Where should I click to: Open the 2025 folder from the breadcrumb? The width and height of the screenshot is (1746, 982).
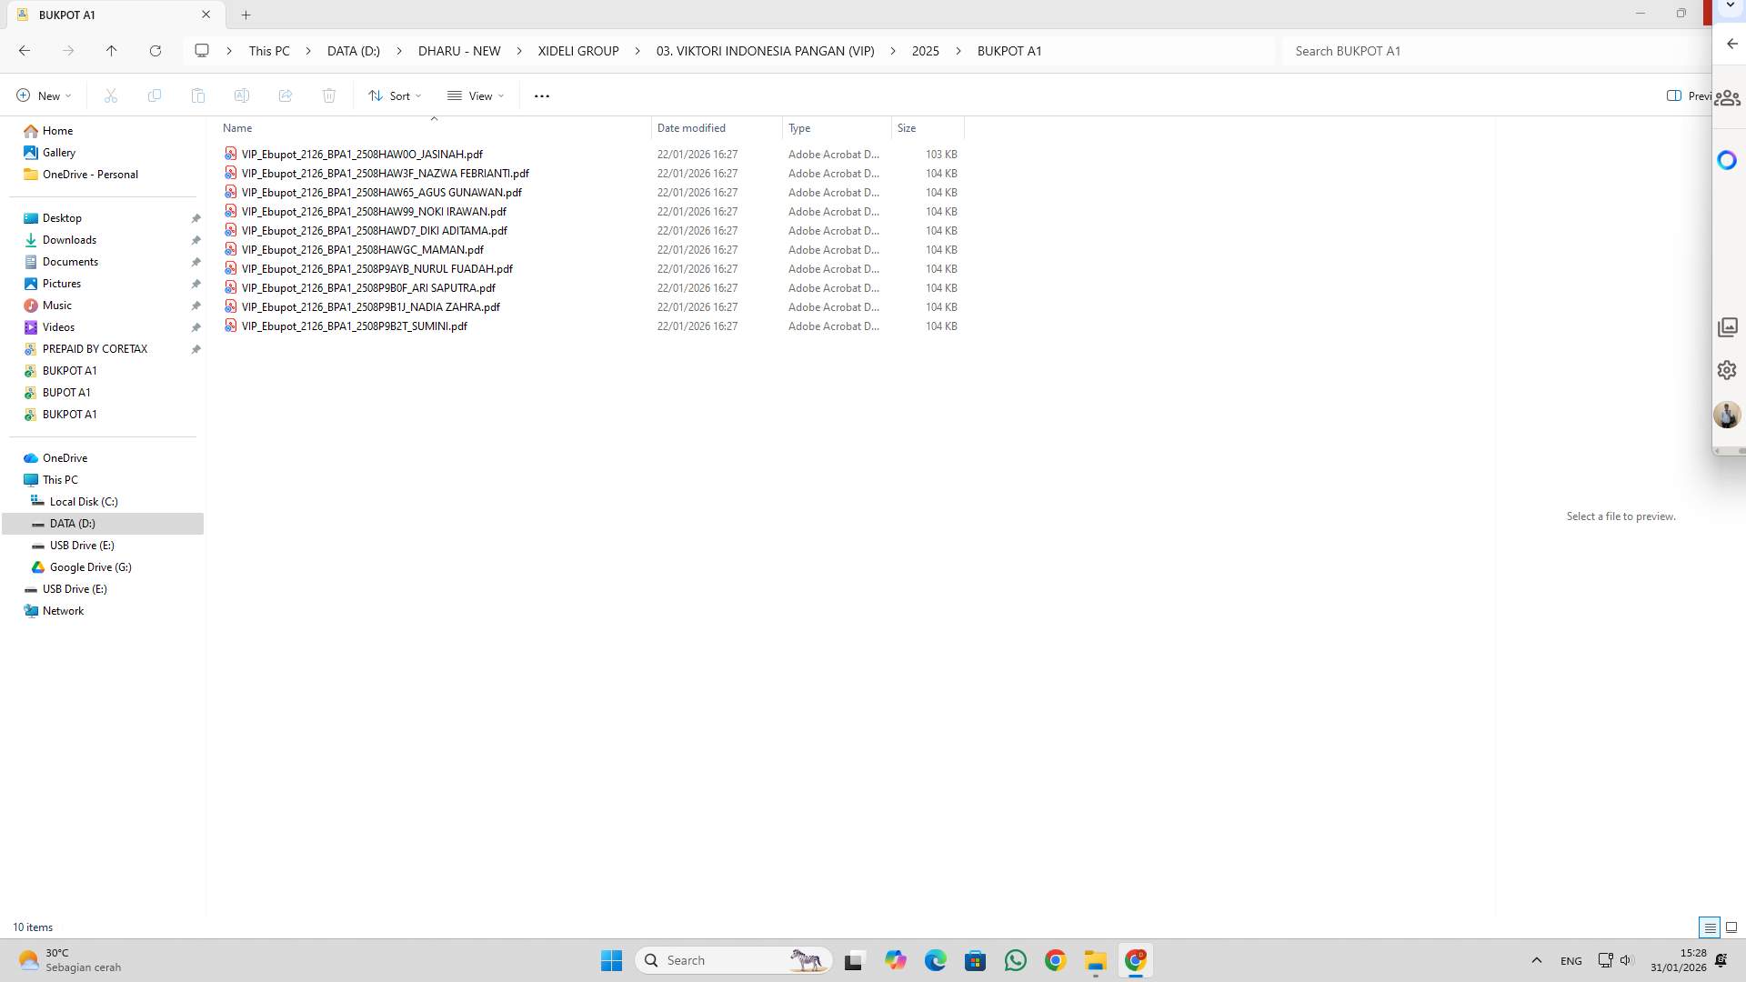[x=925, y=51]
